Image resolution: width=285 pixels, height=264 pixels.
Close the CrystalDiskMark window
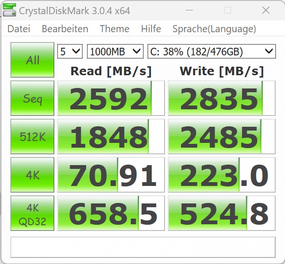[x=266, y=10]
